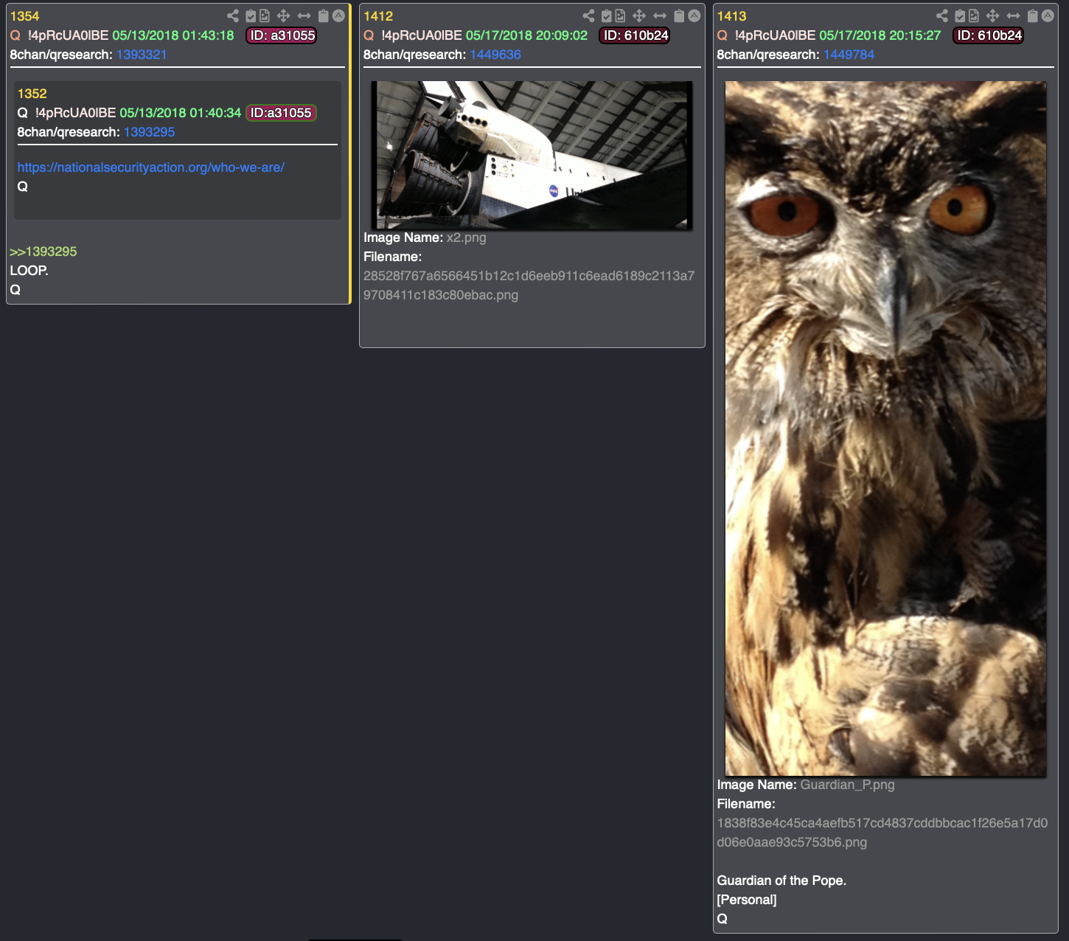Share post 1412 via the share icon
Image resolution: width=1069 pixels, height=941 pixels.
point(588,15)
